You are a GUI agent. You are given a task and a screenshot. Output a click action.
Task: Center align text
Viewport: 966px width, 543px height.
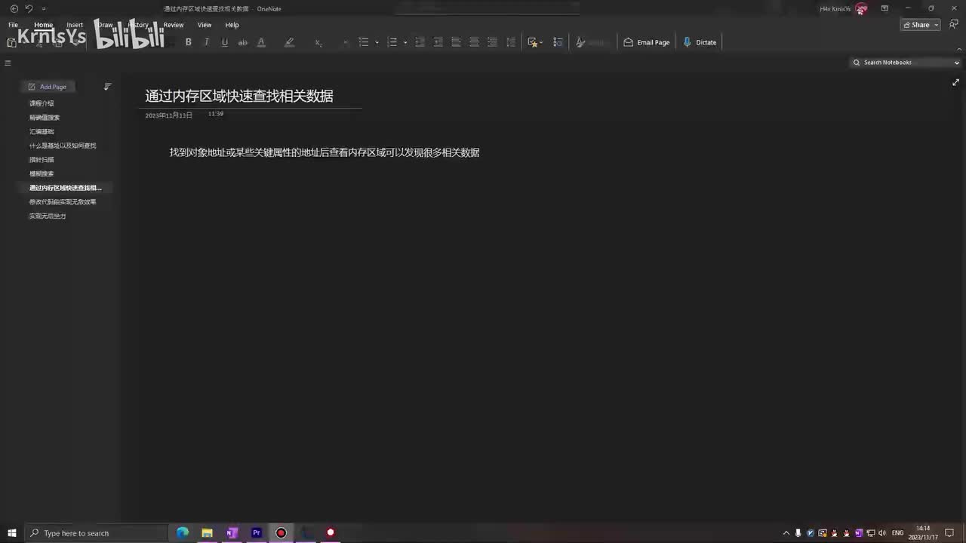click(474, 42)
